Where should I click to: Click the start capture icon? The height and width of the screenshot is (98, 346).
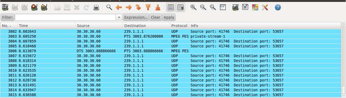pyautogui.click(x=24, y=7)
